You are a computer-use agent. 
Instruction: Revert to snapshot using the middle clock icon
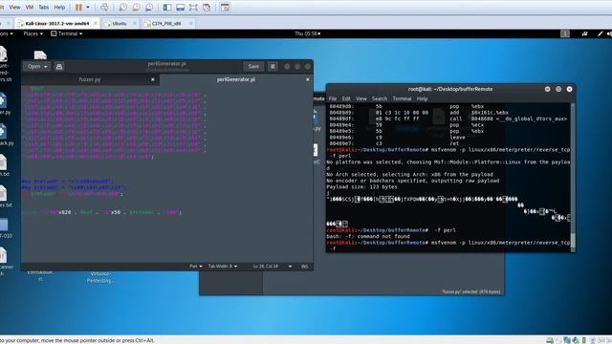[x=136, y=7]
